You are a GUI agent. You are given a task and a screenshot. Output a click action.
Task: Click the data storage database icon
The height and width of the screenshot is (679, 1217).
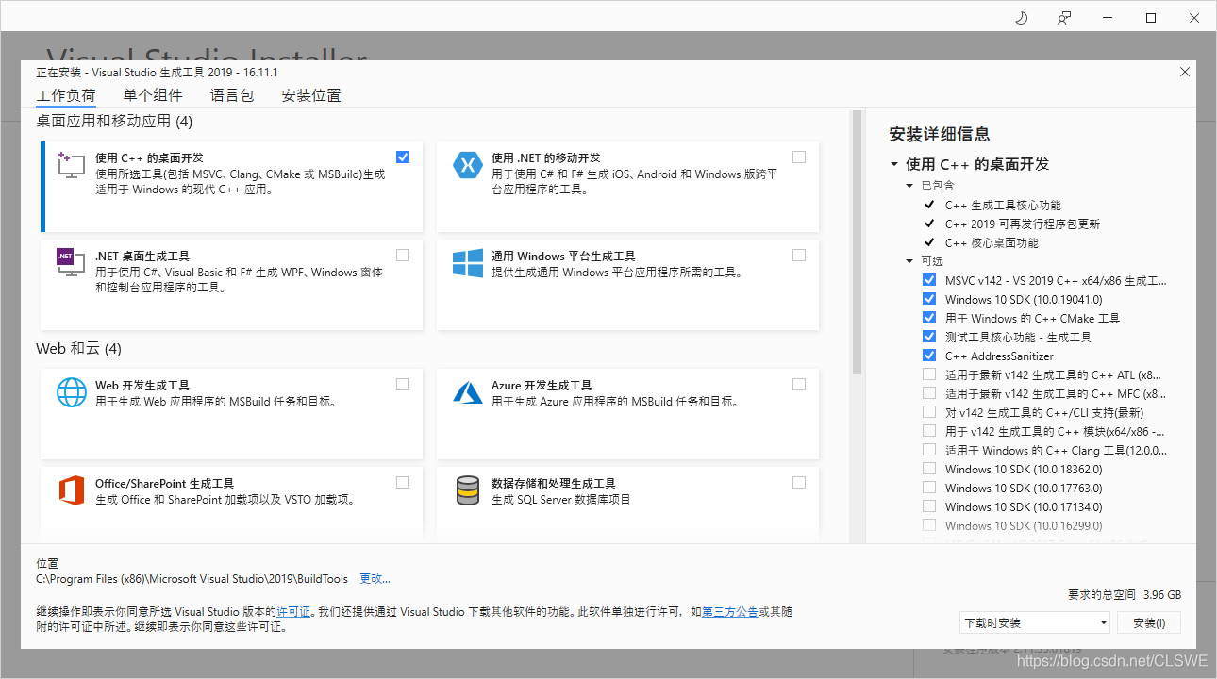(x=468, y=490)
